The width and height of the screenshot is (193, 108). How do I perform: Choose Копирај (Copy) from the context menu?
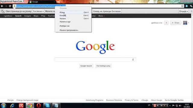(73, 15)
